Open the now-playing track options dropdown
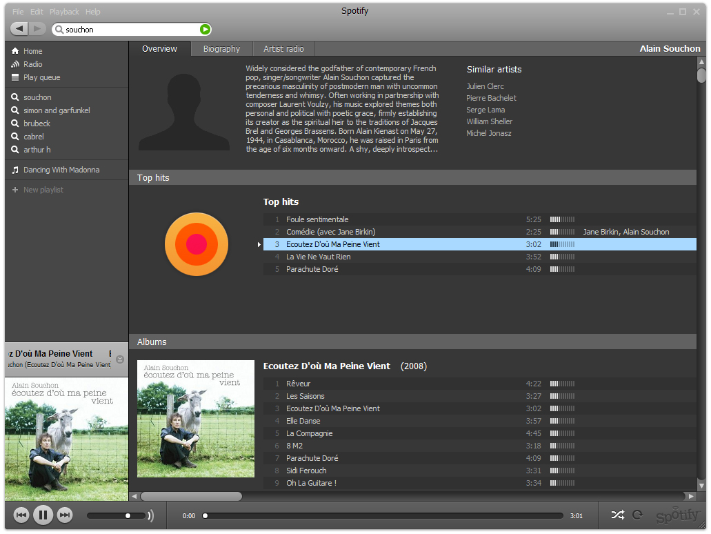Image resolution: width=711 pixels, height=534 pixels. (120, 359)
